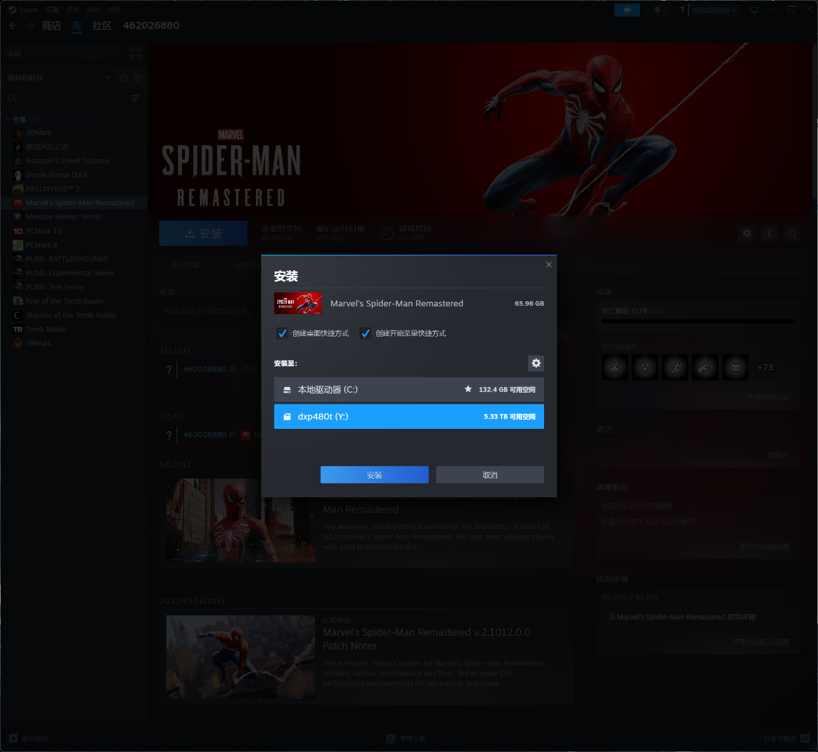Image resolution: width=818 pixels, height=752 pixels.
Task: Open the v.2.1012.0.0 Patch Notes news thumbnail
Action: coord(240,657)
